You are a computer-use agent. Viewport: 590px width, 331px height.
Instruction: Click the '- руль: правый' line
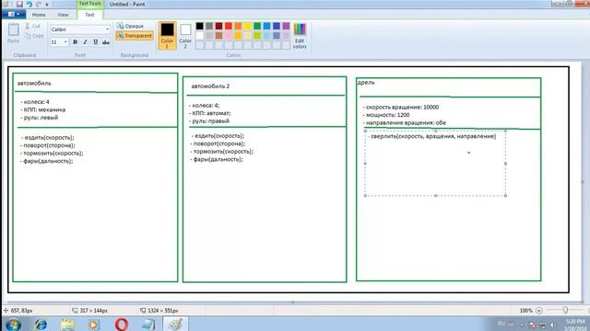pos(209,121)
